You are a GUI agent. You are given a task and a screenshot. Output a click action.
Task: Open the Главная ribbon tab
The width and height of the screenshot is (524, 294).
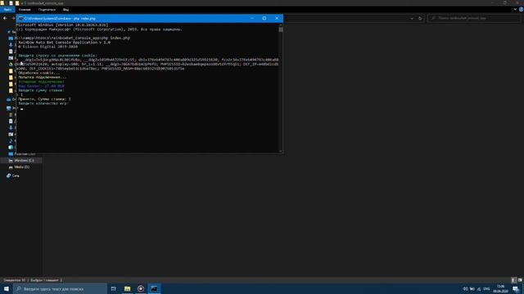point(25,10)
